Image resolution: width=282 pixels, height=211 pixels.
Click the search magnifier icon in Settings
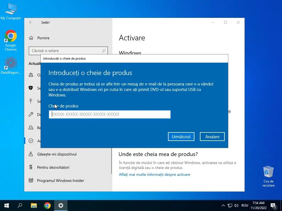point(104,51)
